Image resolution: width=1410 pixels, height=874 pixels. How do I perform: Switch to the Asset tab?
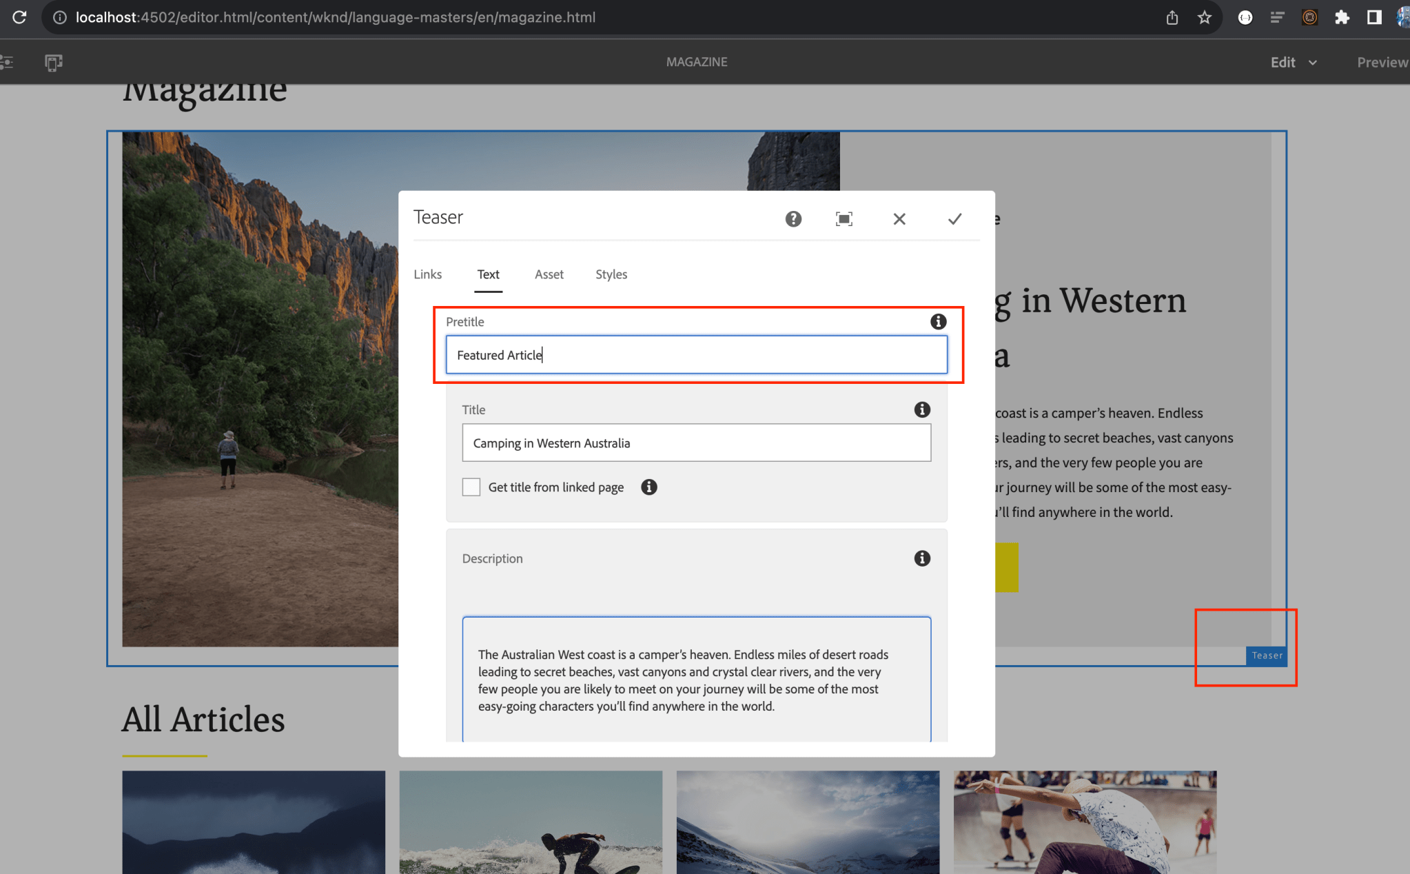tap(549, 274)
